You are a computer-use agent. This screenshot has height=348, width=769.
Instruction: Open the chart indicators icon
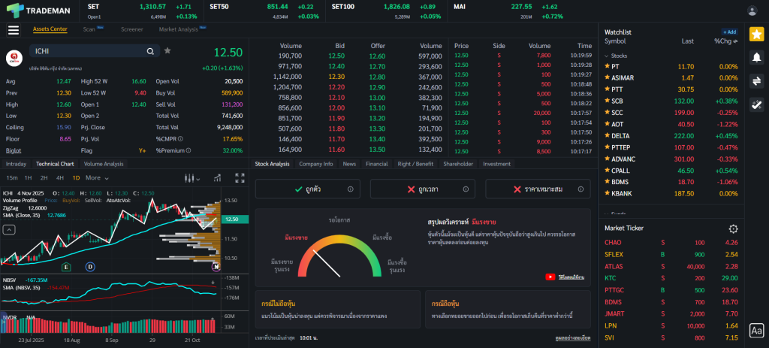[217, 178]
